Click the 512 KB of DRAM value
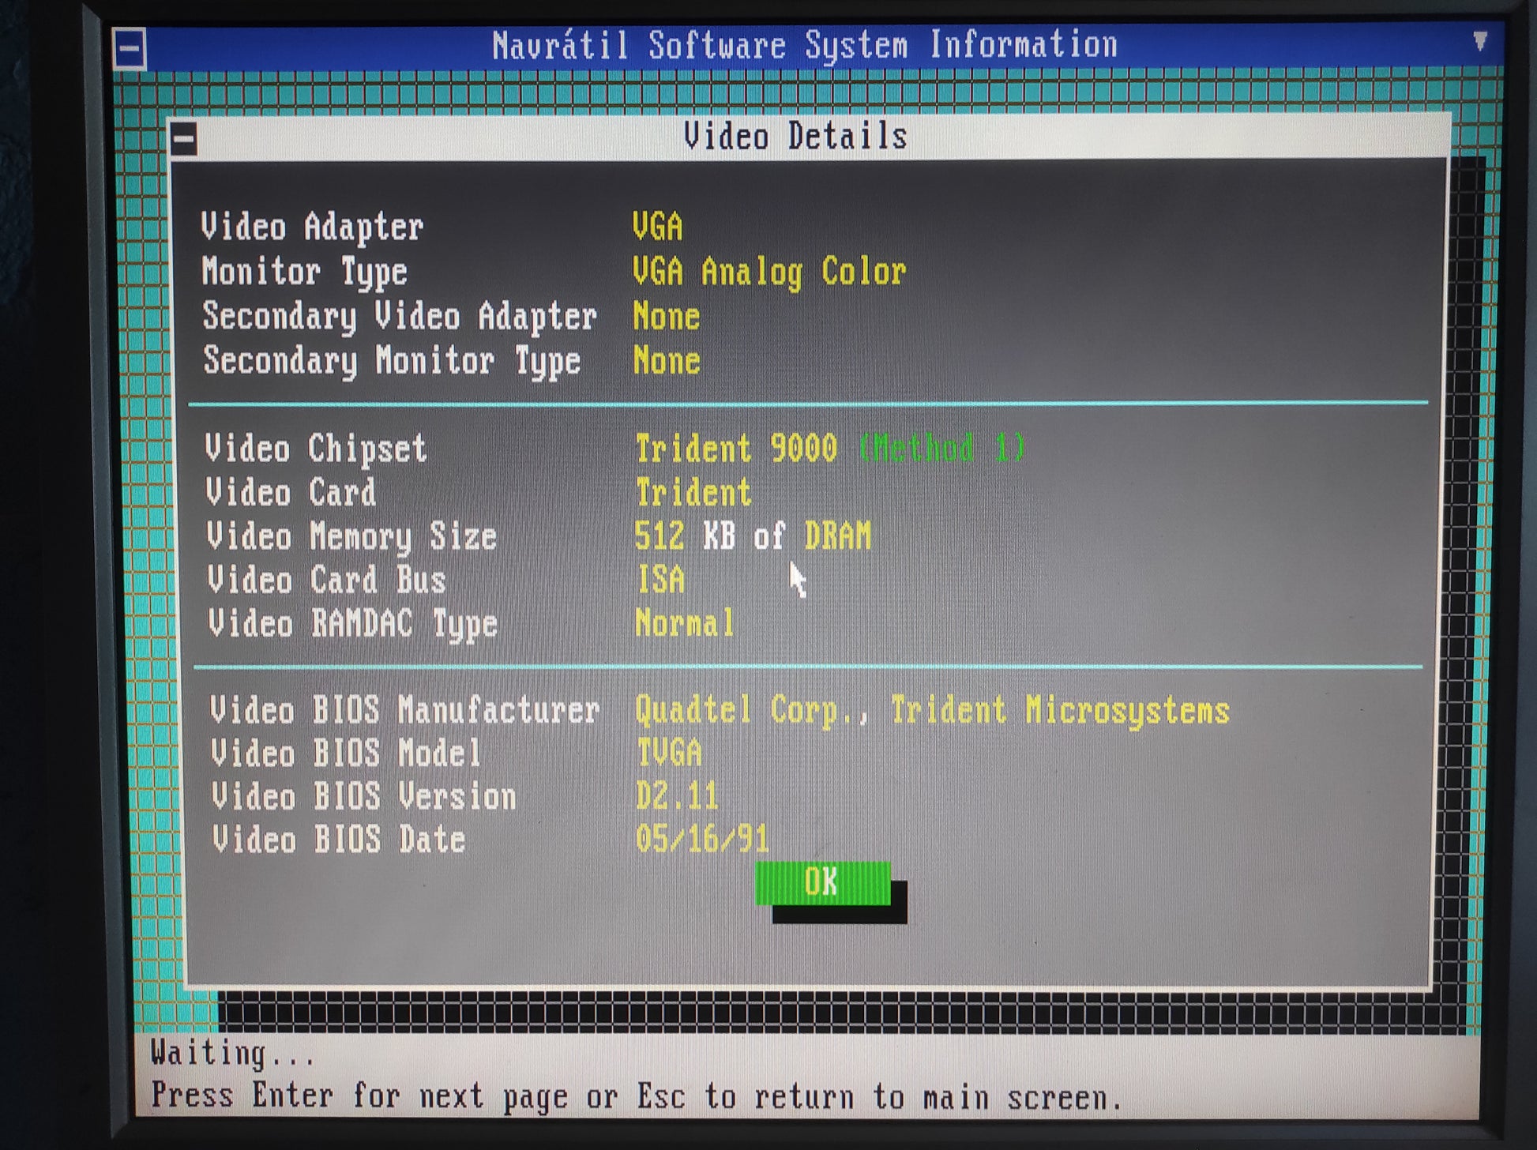1537x1150 pixels. (753, 536)
